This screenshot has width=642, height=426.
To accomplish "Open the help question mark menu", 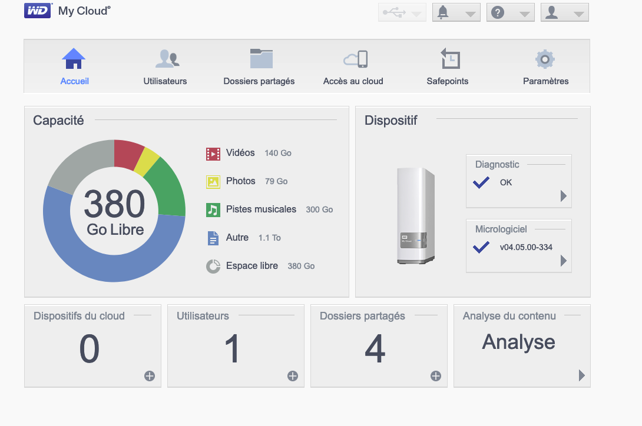I will coord(510,12).
